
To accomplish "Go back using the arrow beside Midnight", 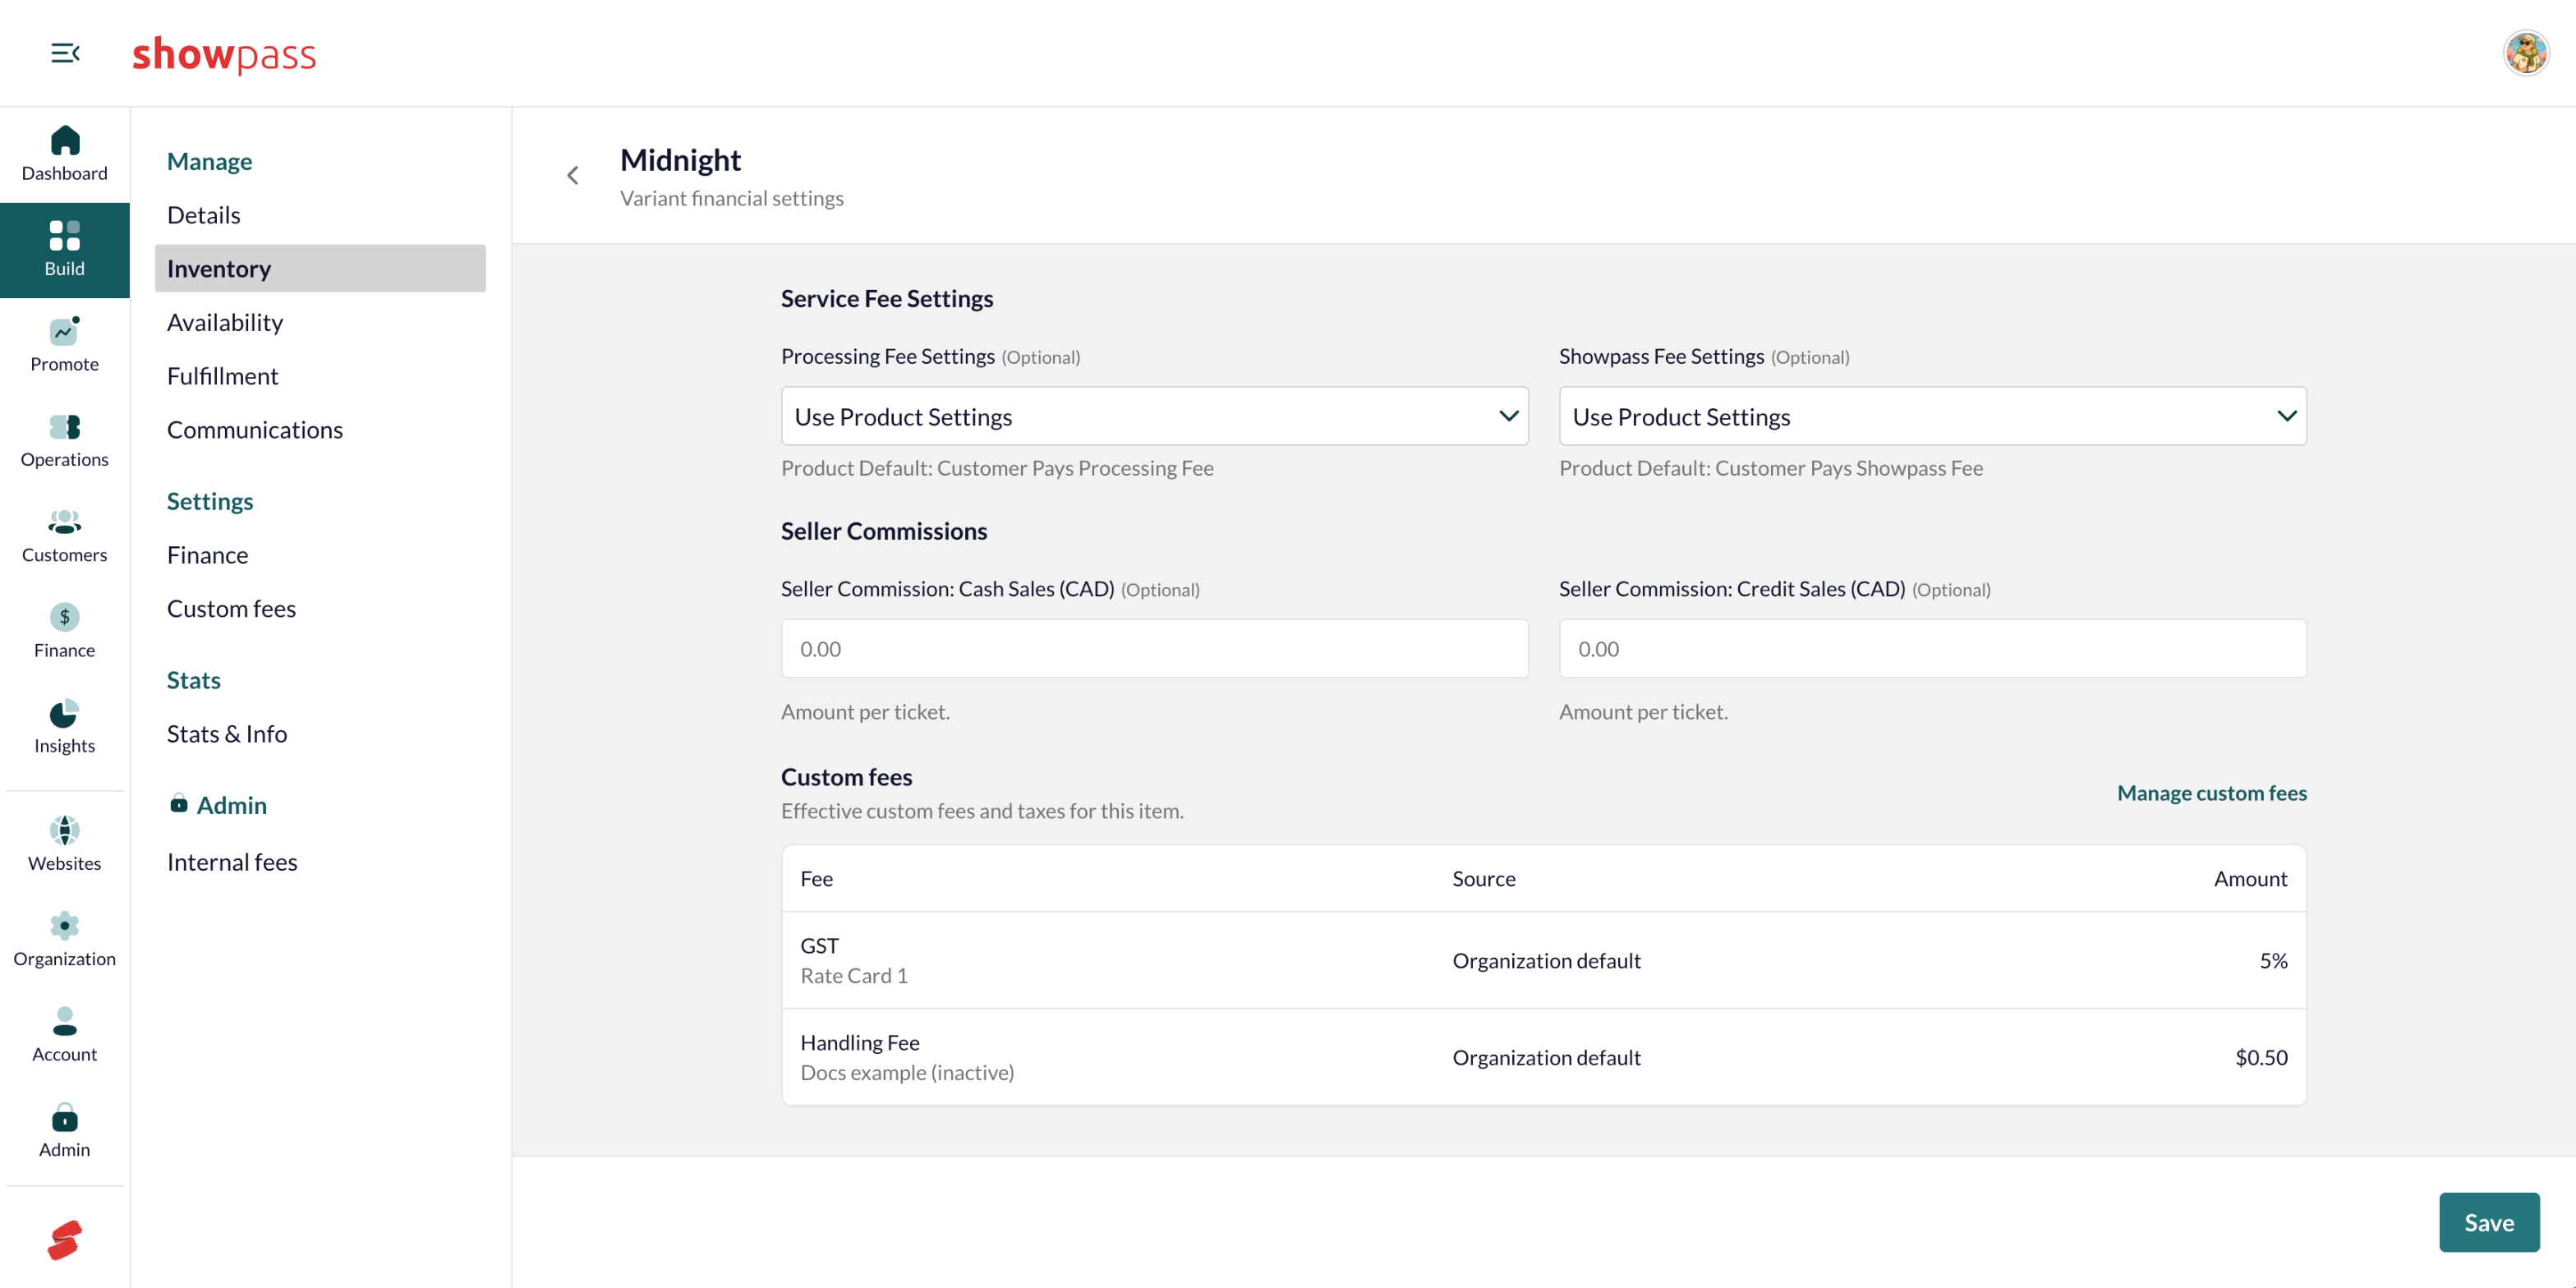I will pyautogui.click(x=573, y=176).
